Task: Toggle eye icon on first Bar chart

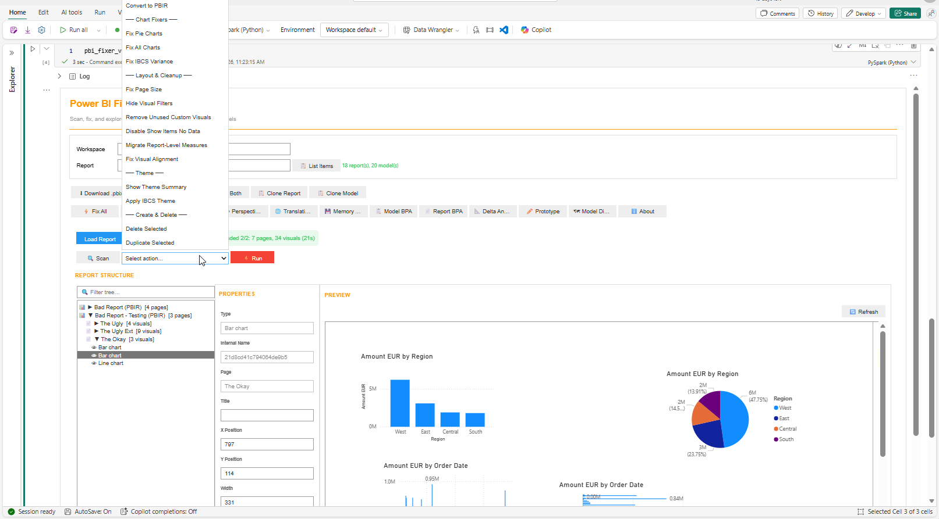Action: point(94,348)
